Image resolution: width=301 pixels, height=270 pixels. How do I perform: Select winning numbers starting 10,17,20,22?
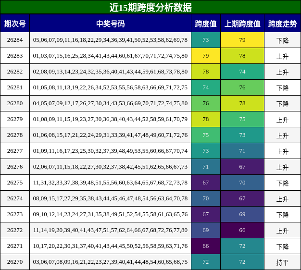(110, 246)
